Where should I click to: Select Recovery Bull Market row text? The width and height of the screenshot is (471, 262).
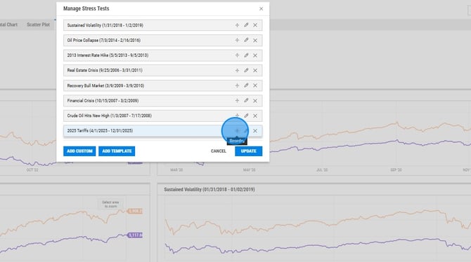coord(105,85)
